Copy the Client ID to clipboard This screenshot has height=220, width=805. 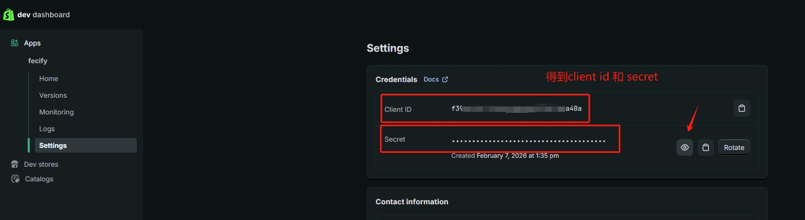741,109
